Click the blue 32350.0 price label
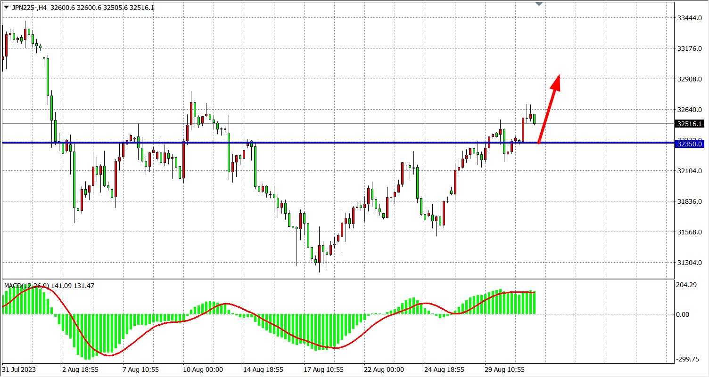The image size is (709, 377). 689,144
